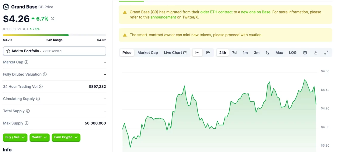
Task: Select 7d time range
Action: coord(234,53)
